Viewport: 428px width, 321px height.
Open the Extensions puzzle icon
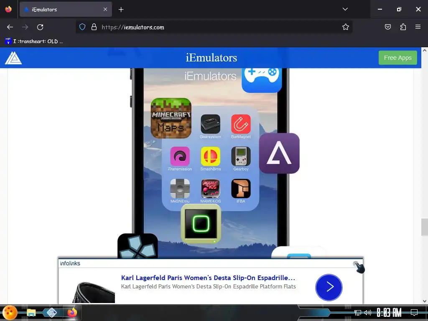pos(403,27)
